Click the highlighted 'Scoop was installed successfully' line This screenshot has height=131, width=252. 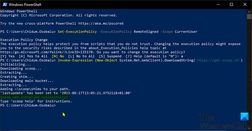(35, 97)
